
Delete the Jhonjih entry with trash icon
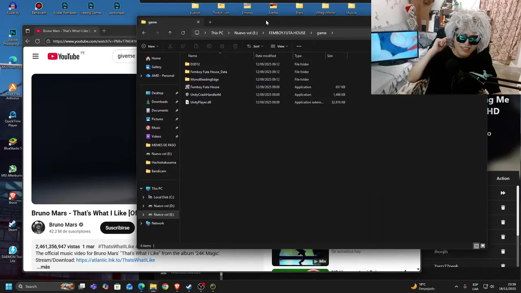(x=503, y=251)
